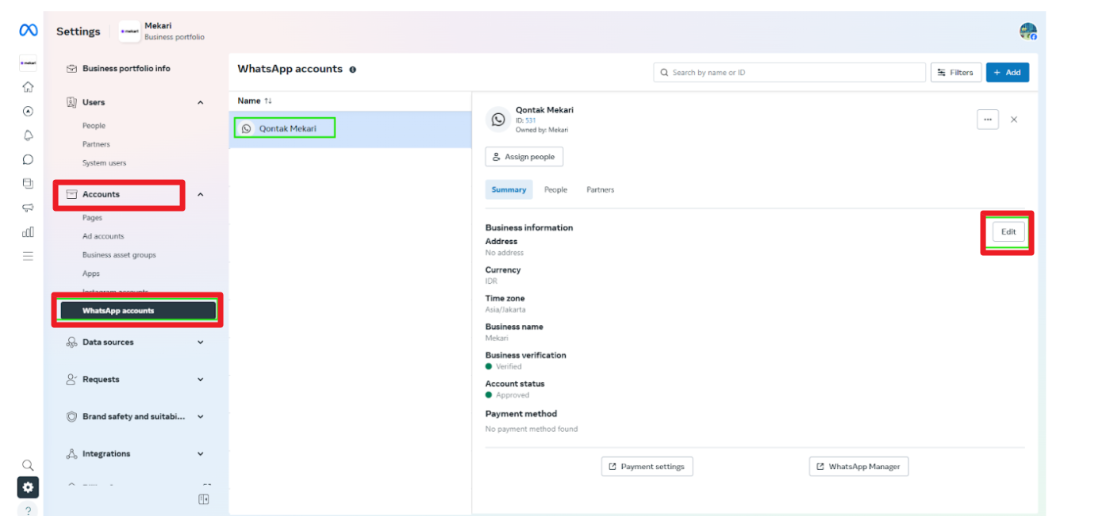Click Edit business information button
The width and height of the screenshot is (1110, 527).
1008,232
